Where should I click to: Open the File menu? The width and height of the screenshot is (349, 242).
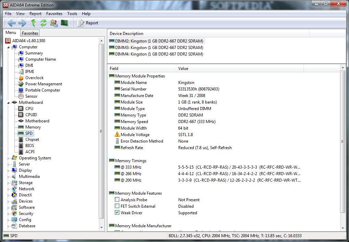click(8, 14)
